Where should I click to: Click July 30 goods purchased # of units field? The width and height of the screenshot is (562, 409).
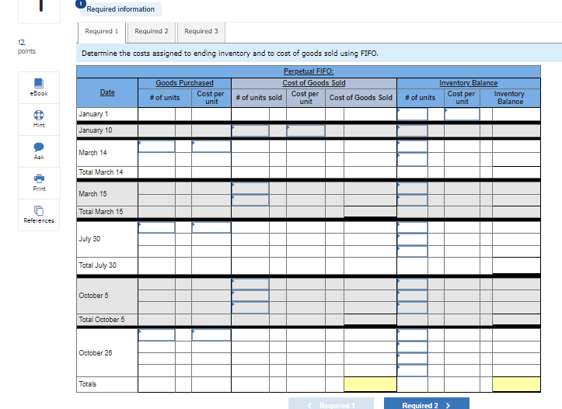pyautogui.click(x=156, y=227)
